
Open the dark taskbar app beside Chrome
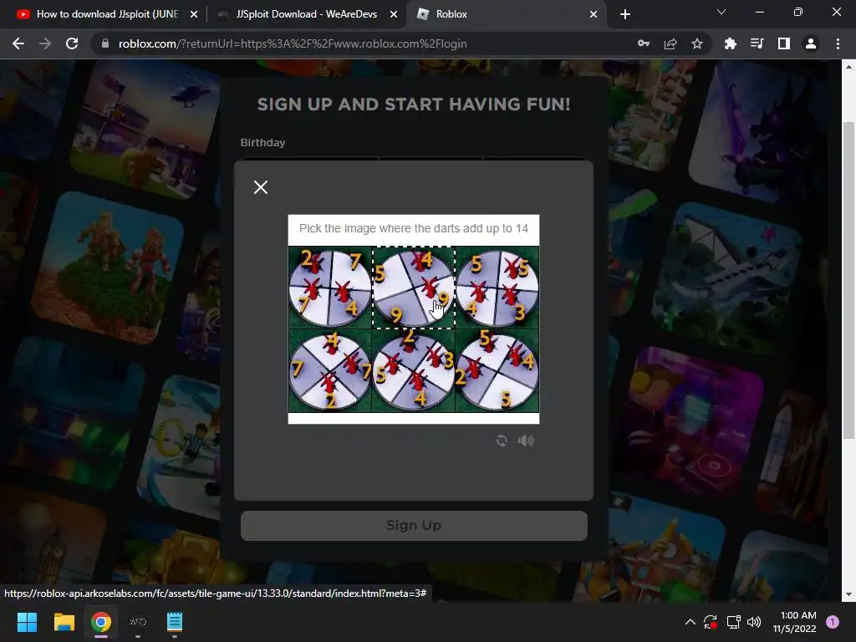[138, 622]
